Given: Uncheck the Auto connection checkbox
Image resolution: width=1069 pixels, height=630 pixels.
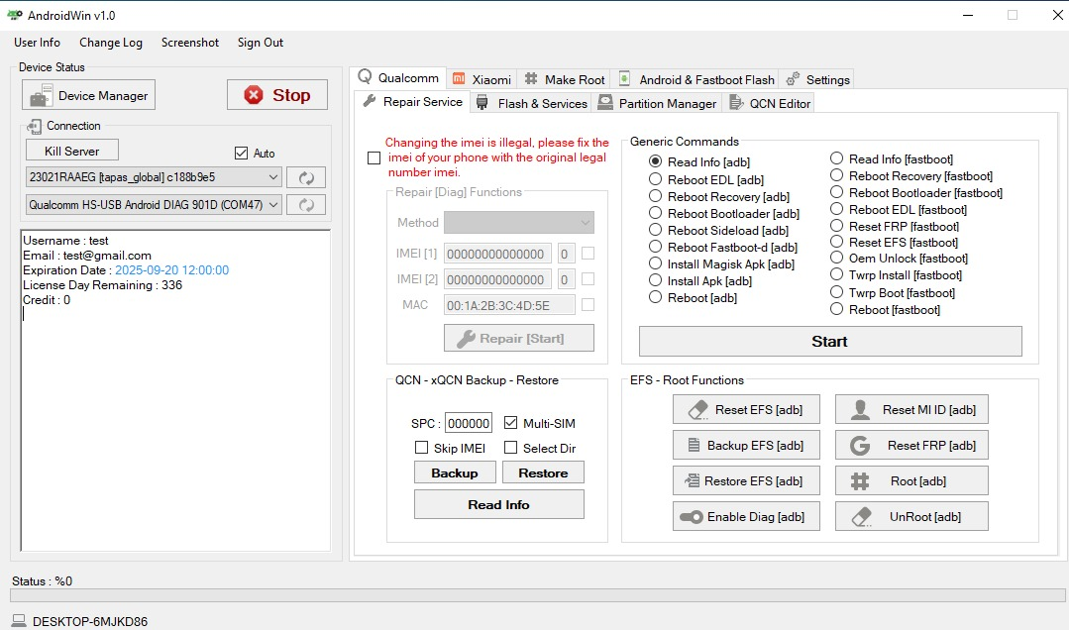Looking at the screenshot, I should click(241, 154).
